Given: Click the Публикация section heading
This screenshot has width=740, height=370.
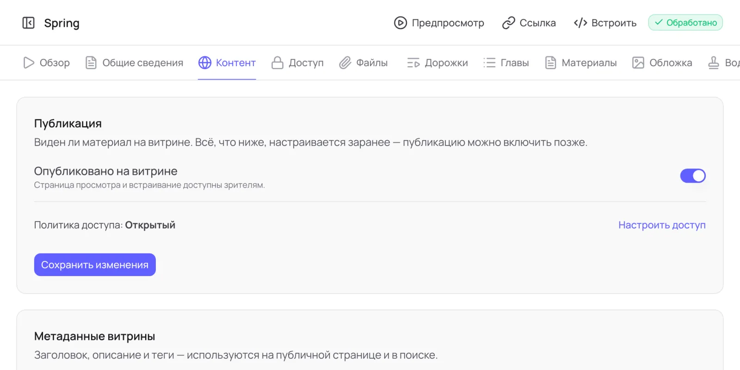Looking at the screenshot, I should coord(68,123).
